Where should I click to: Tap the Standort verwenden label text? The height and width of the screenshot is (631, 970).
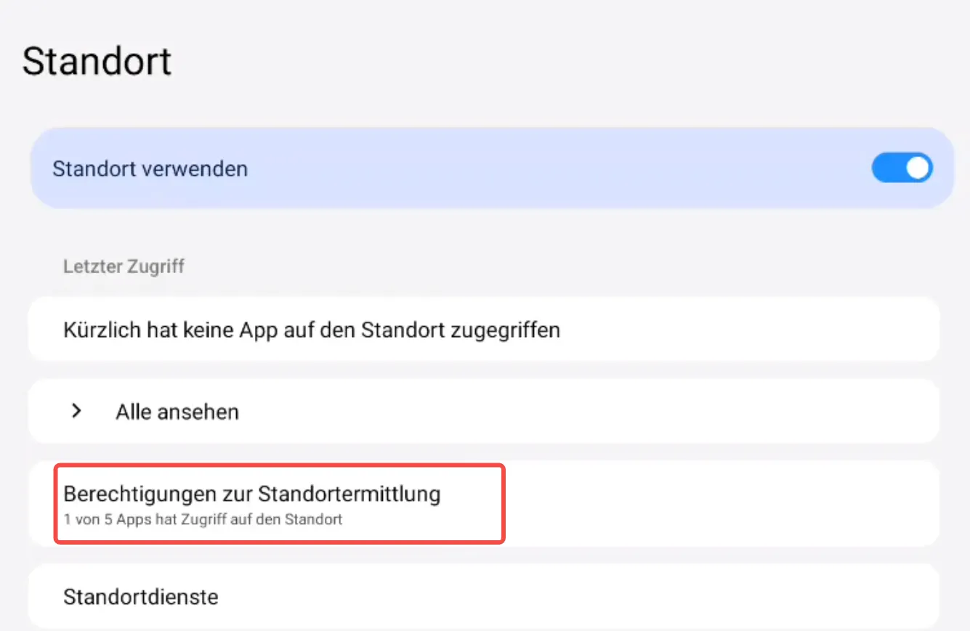click(150, 169)
